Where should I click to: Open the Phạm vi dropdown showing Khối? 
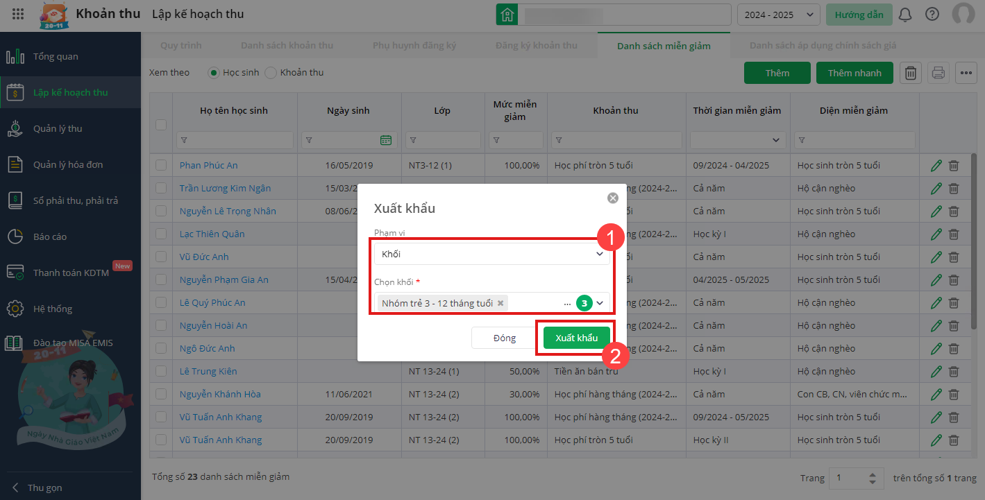(x=492, y=255)
